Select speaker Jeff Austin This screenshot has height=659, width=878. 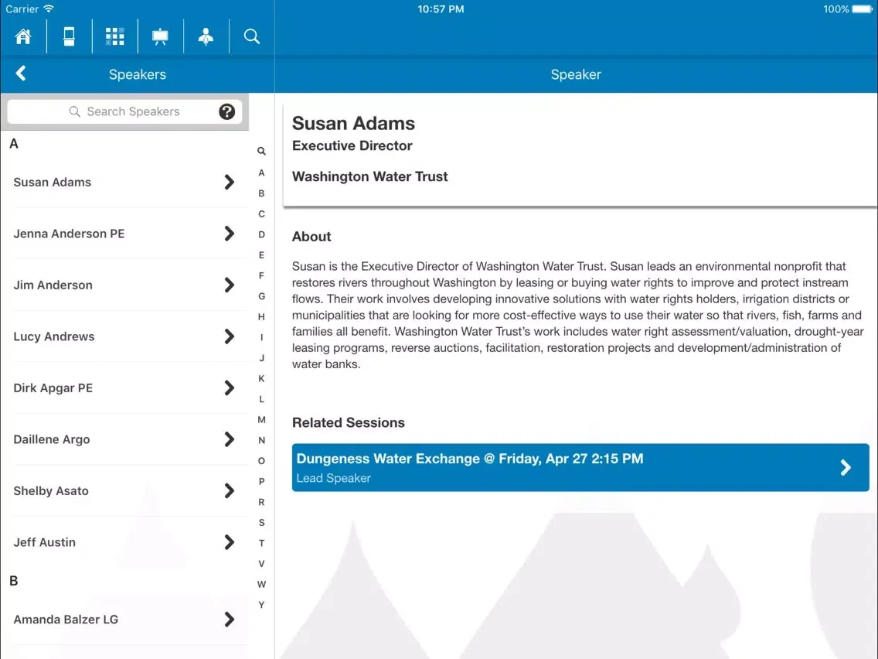[124, 542]
